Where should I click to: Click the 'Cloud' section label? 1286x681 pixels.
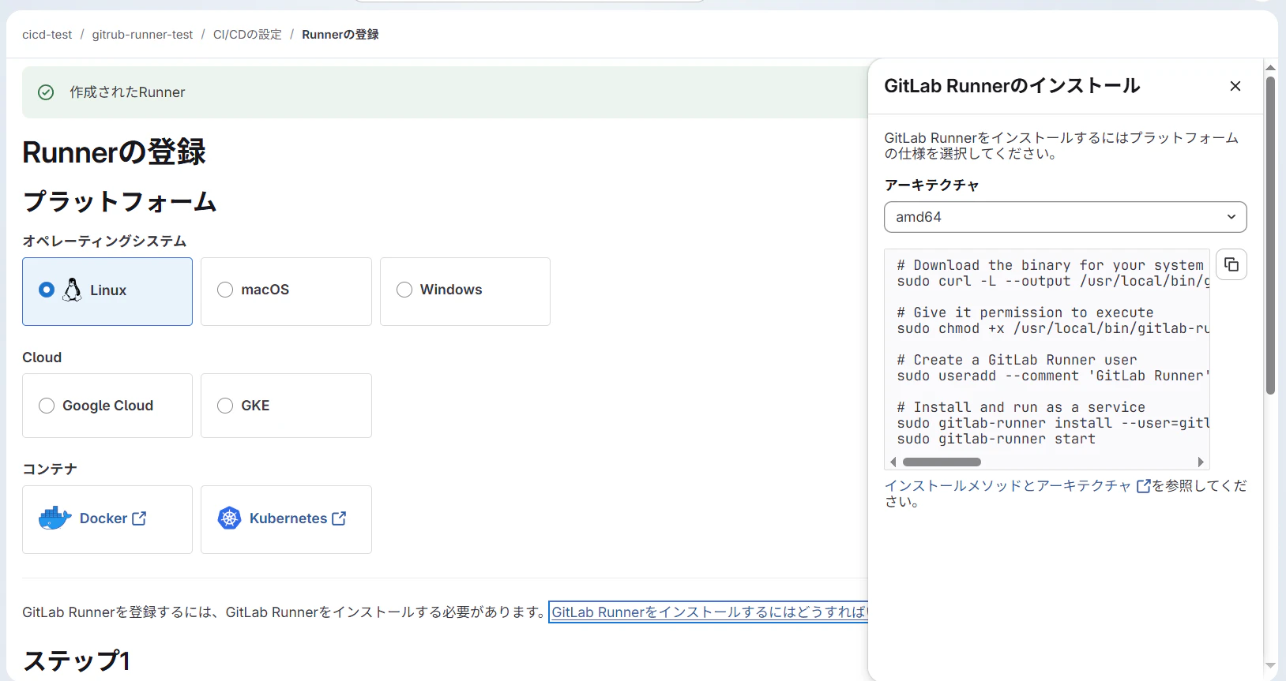42,357
